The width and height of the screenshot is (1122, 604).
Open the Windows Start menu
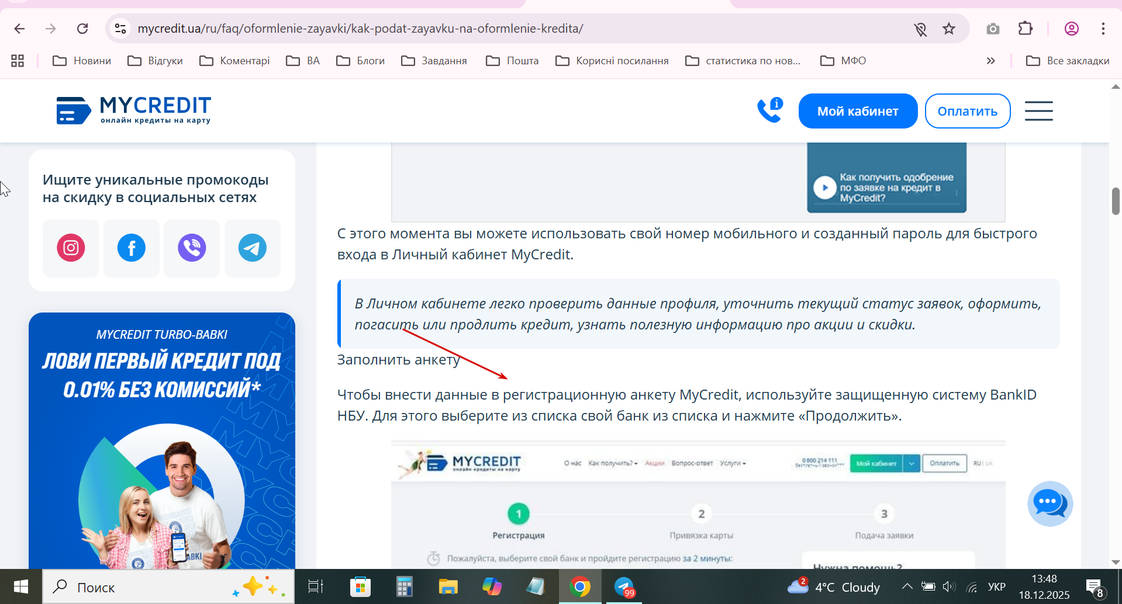coord(21,586)
